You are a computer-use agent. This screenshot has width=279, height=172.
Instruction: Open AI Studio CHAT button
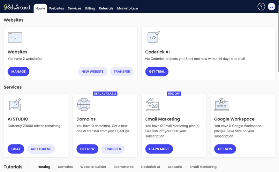tap(16, 149)
